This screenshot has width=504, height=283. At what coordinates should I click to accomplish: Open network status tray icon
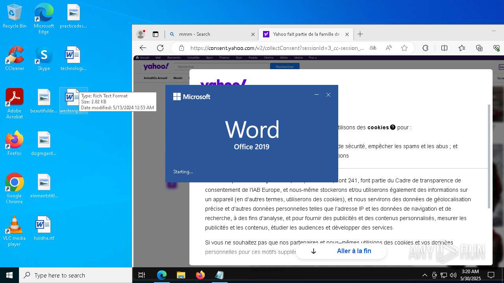(444, 275)
